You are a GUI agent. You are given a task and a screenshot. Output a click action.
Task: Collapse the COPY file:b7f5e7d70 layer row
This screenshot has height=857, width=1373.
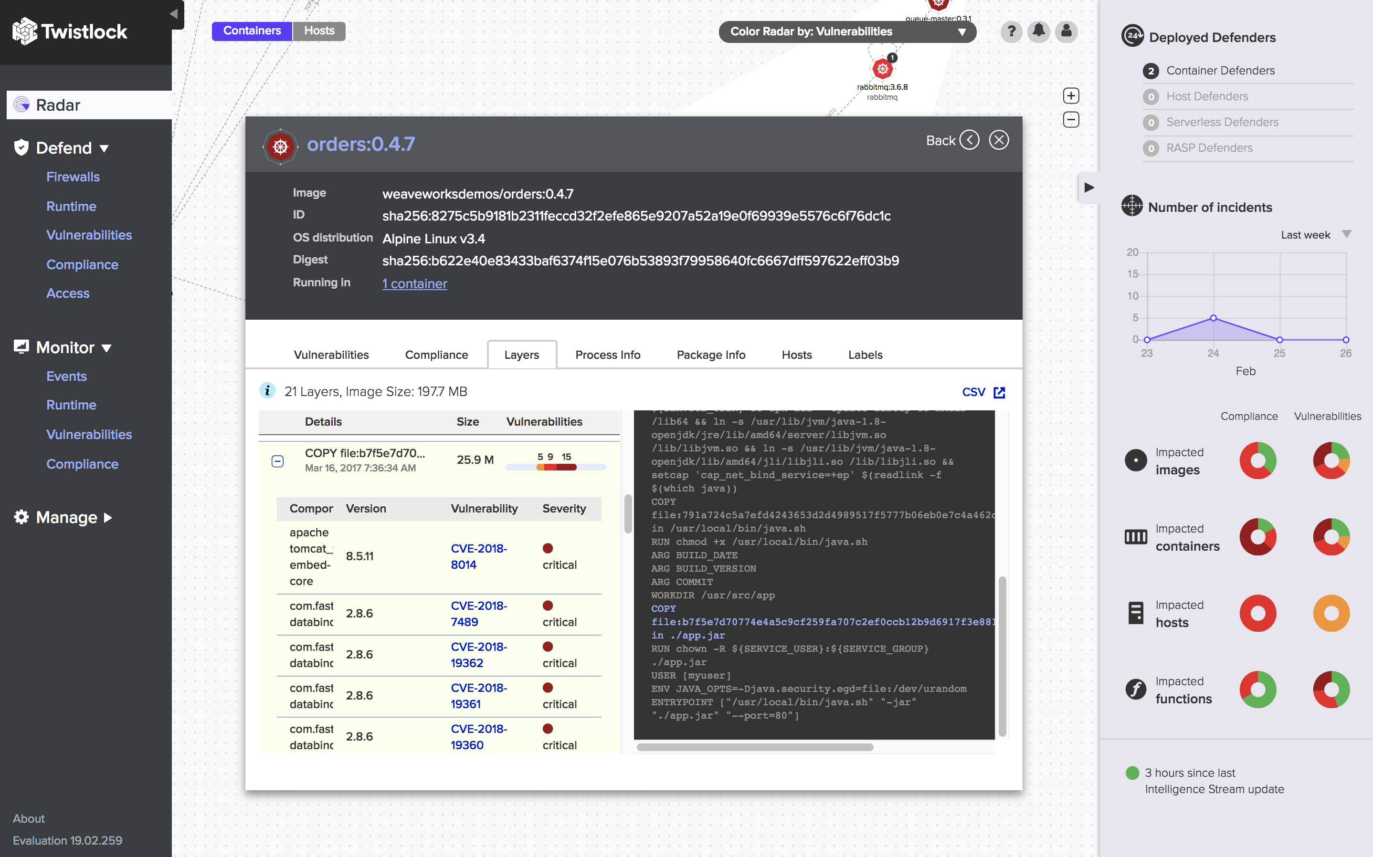(277, 461)
